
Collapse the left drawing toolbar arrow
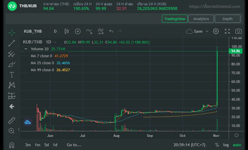click(x=19, y=130)
